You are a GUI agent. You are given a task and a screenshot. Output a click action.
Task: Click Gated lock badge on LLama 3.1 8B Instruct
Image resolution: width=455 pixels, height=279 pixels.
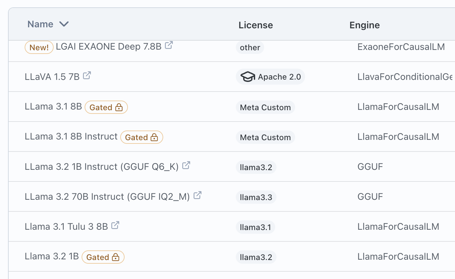[142, 137]
